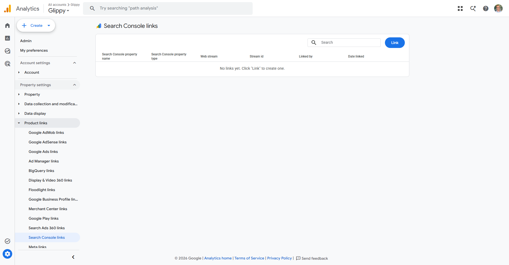Viewport: 509px width, 265px height.
Task: Click the Linked by column header
Action: [x=306, y=56]
